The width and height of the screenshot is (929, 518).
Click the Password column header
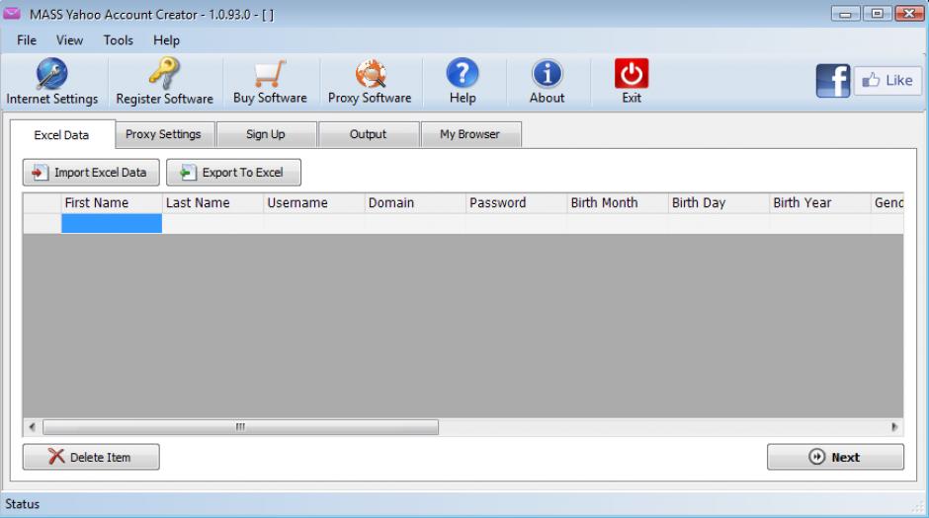click(x=517, y=203)
